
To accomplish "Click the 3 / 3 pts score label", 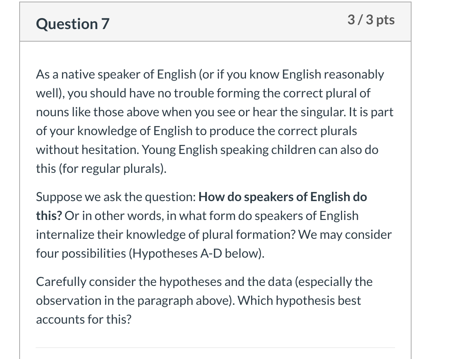I will (x=371, y=20).
